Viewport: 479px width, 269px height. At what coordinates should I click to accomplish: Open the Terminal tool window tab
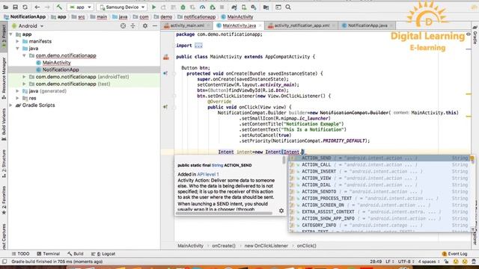[48, 254]
